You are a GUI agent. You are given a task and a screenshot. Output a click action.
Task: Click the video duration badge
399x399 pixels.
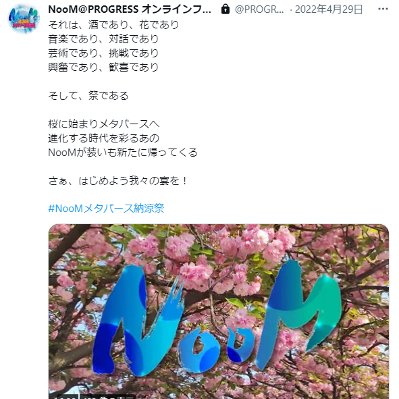click(68, 397)
